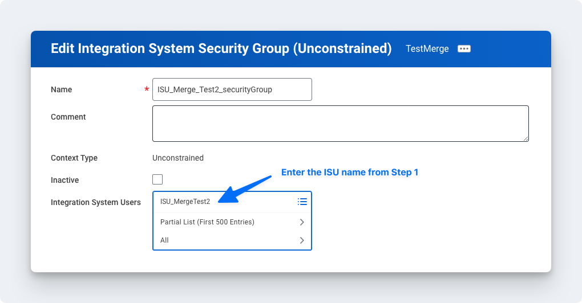Choose the All option in the list

165,240
